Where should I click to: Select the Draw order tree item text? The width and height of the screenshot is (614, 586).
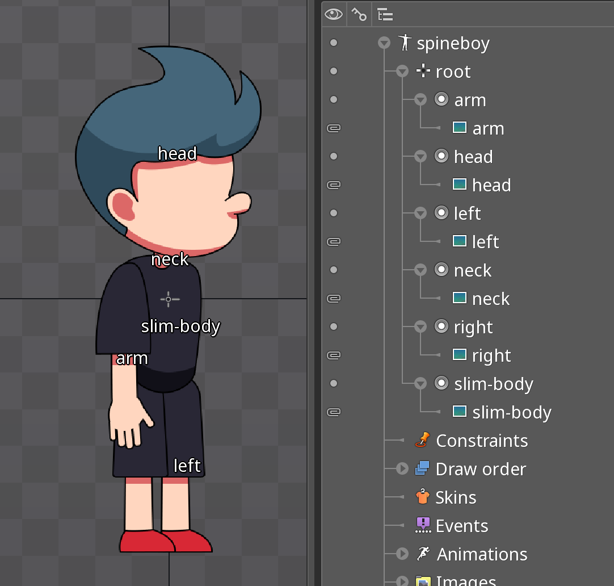481,469
